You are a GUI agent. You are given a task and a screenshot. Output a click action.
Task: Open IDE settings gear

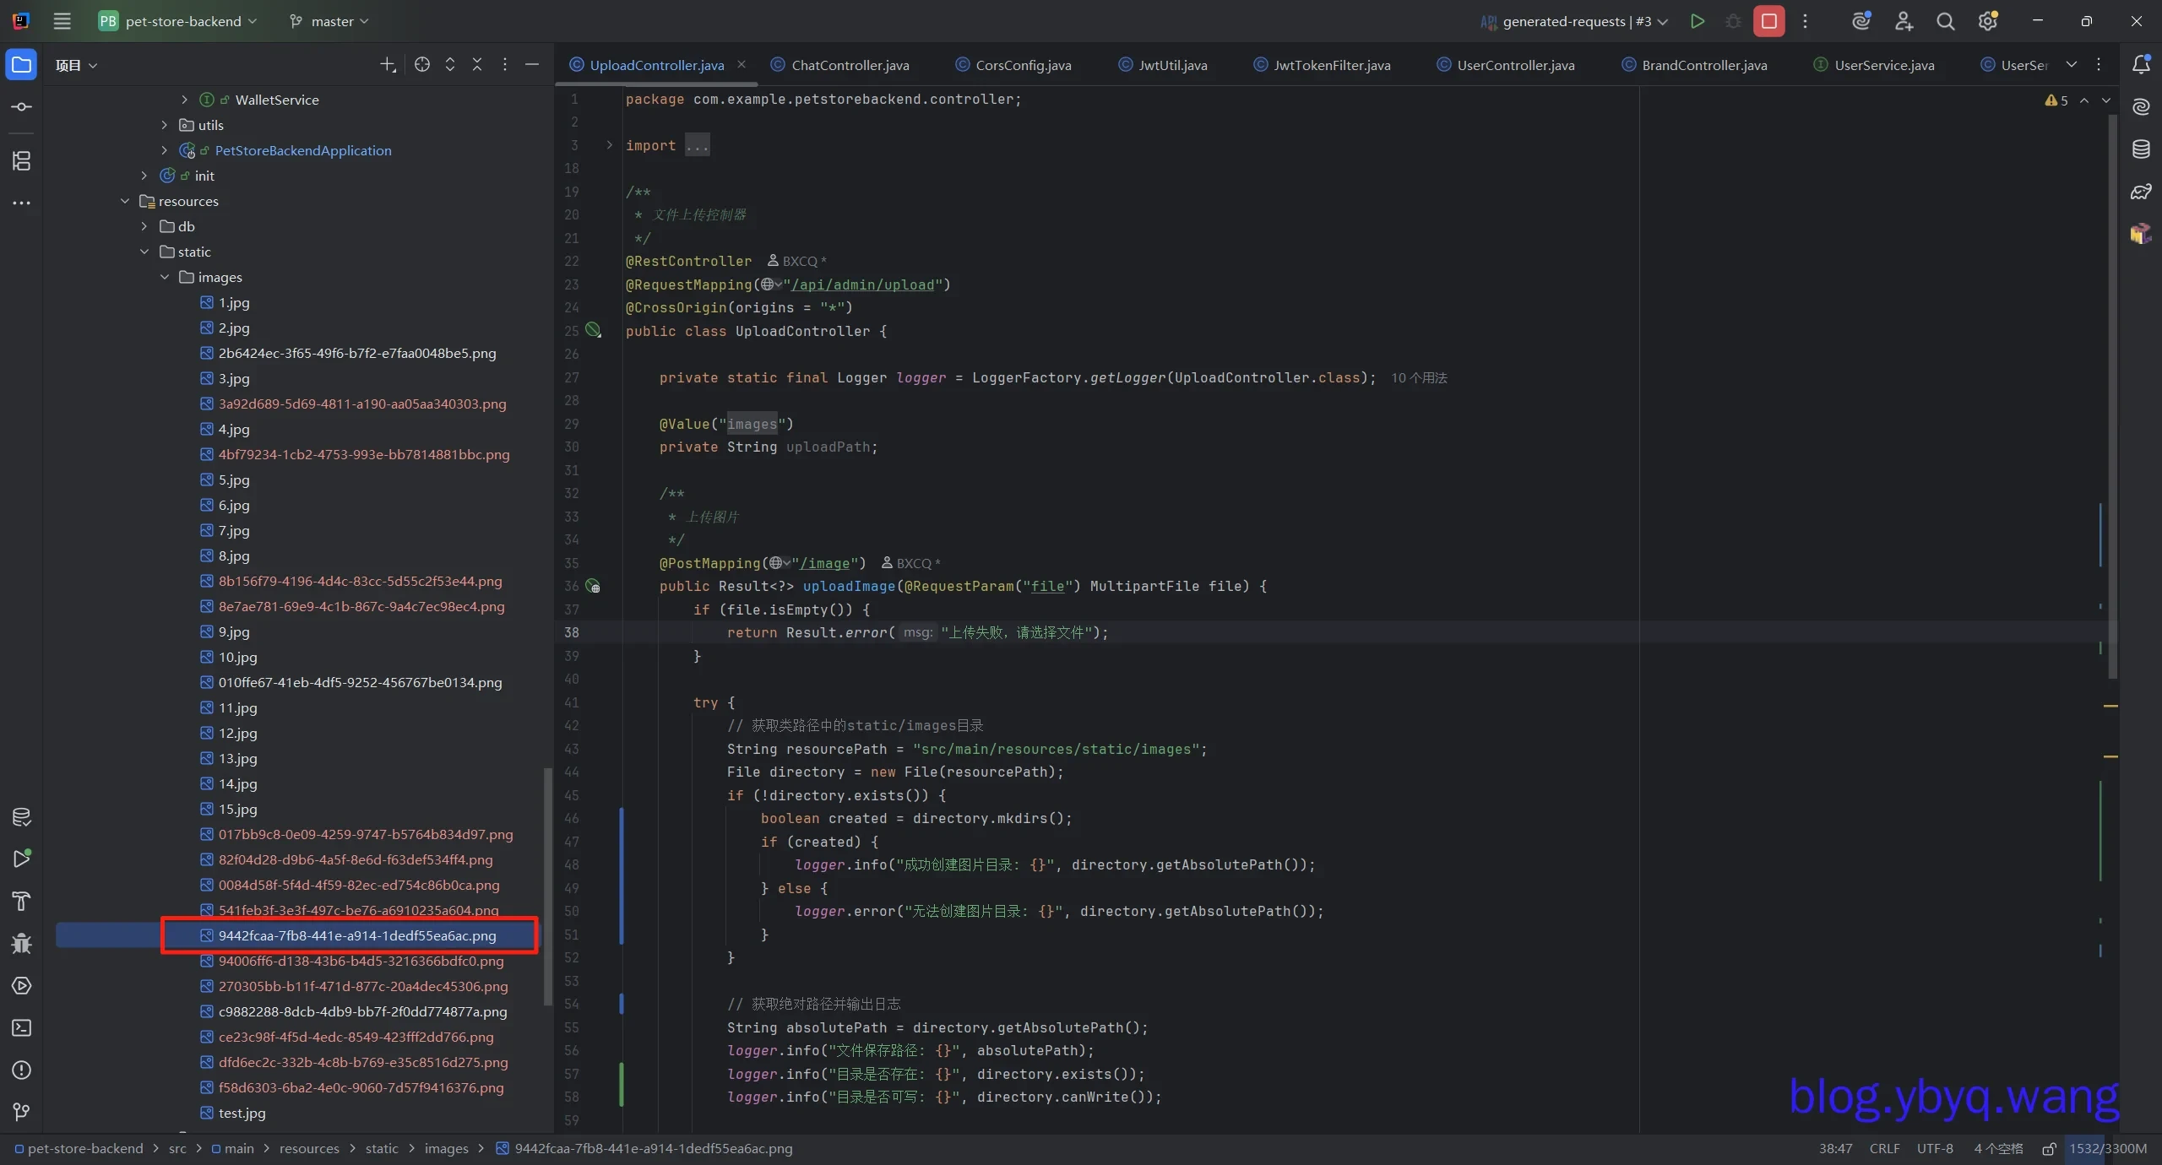[x=1987, y=21]
